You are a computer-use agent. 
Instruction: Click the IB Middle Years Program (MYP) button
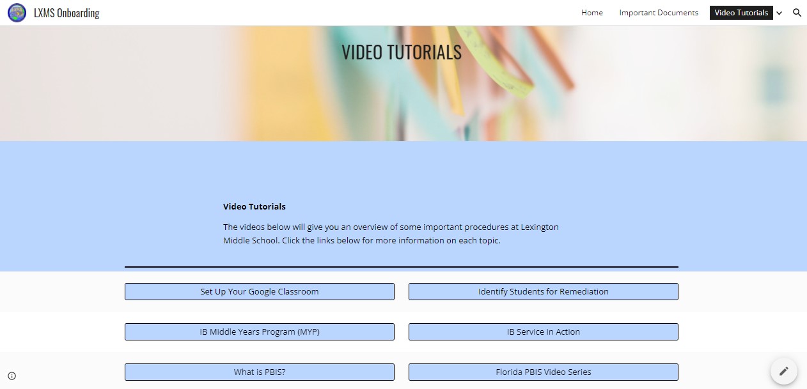click(x=259, y=332)
